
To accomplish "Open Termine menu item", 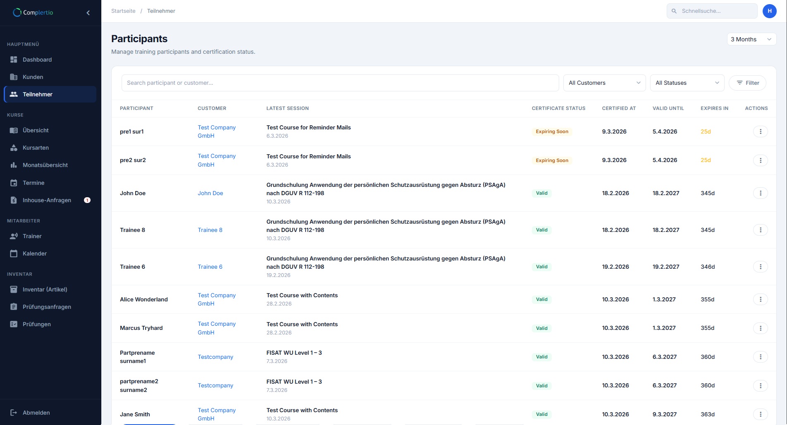I will pyautogui.click(x=50, y=183).
